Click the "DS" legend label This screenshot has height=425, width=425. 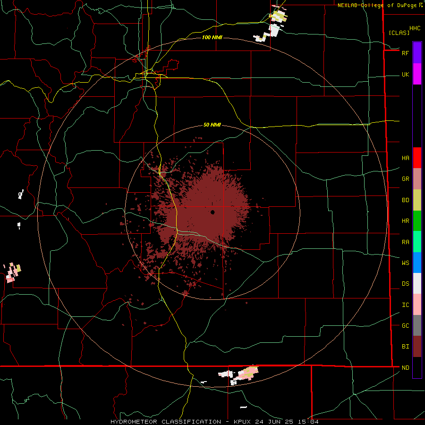[405, 284]
